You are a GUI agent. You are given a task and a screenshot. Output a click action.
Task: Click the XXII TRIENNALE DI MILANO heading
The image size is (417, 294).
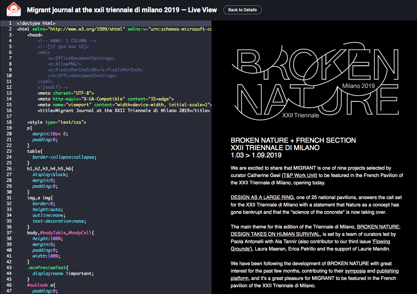click(x=275, y=148)
